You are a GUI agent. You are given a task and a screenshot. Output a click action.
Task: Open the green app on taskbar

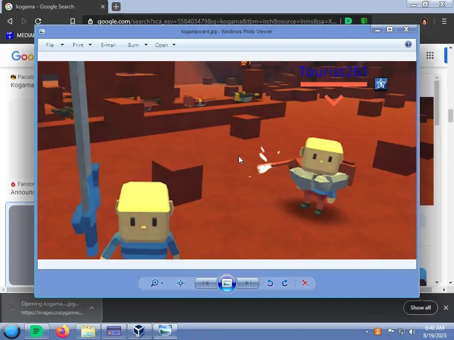pyautogui.click(x=36, y=331)
